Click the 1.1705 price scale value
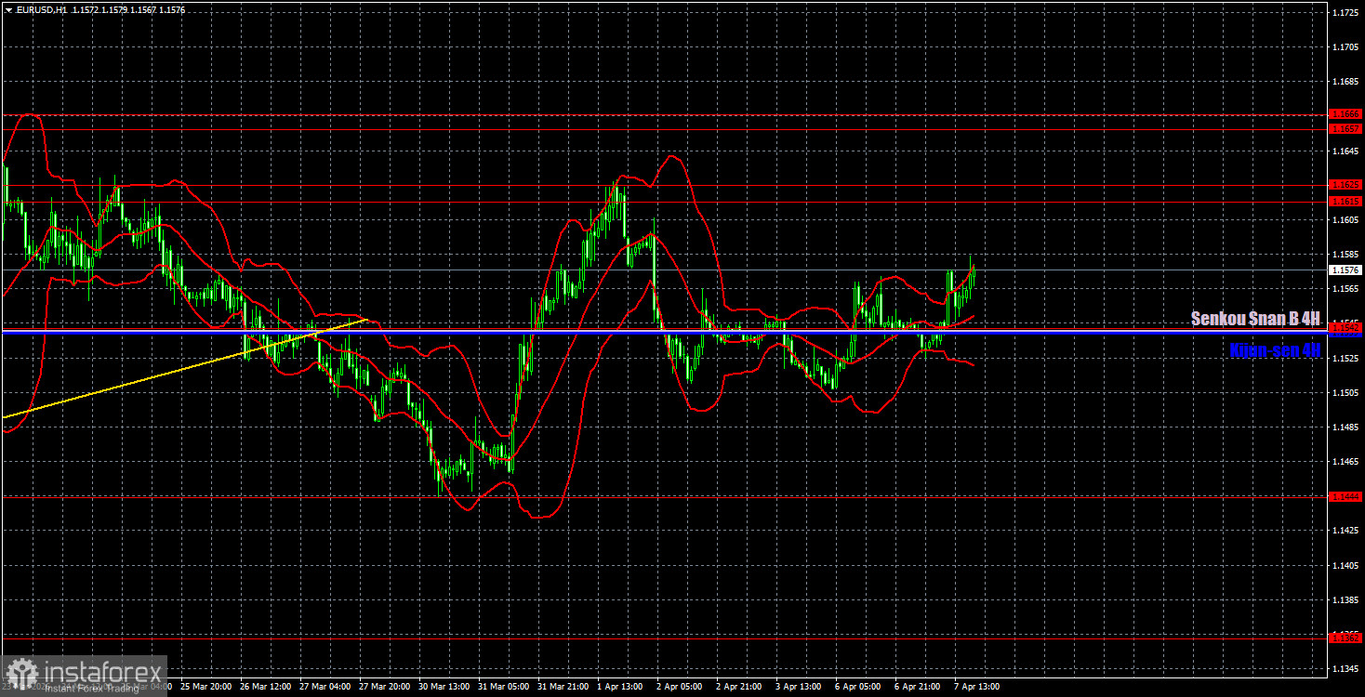The width and height of the screenshot is (1365, 697). point(1345,46)
